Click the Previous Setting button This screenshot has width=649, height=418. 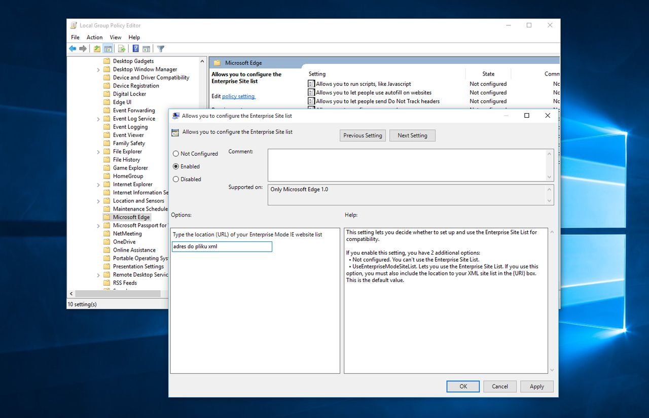point(363,135)
